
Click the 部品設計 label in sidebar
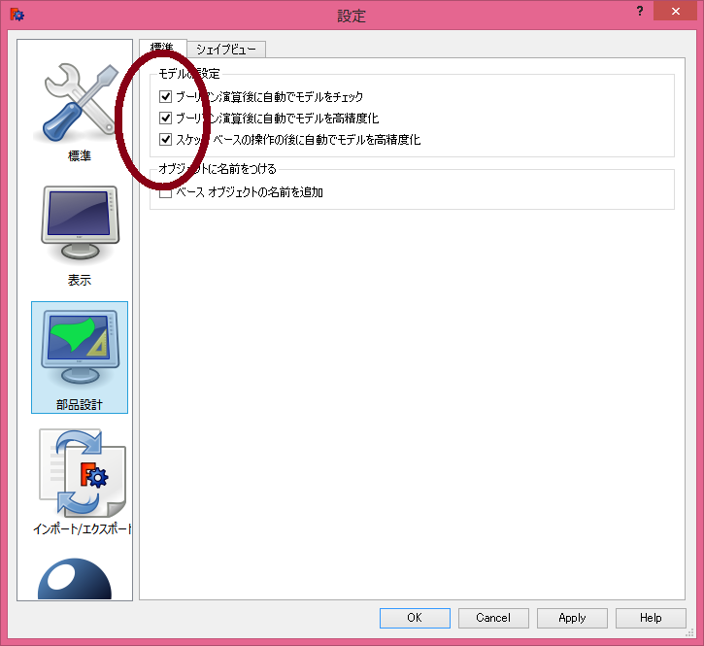coord(79,404)
